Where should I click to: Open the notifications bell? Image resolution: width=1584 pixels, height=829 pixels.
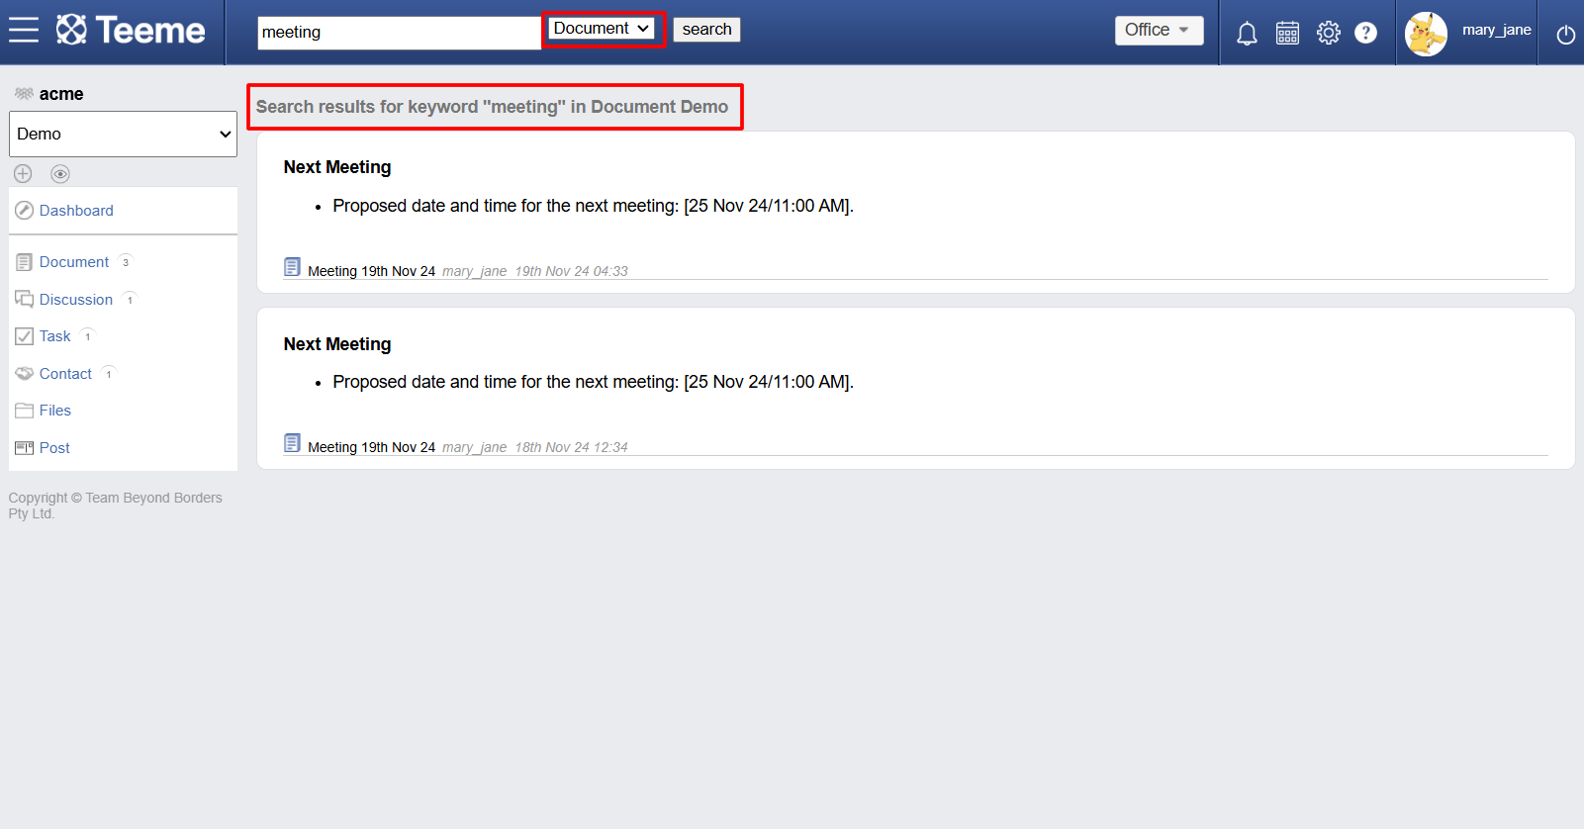coord(1247,33)
